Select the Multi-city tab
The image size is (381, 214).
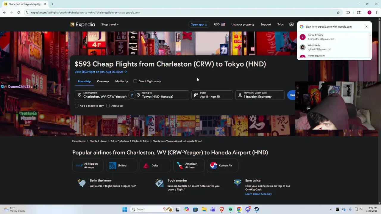click(x=121, y=81)
